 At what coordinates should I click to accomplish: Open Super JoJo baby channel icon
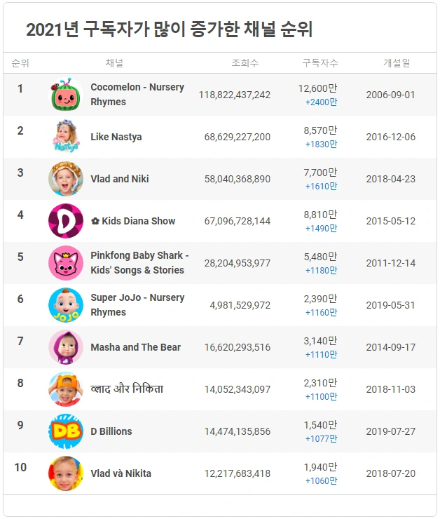tap(66, 305)
